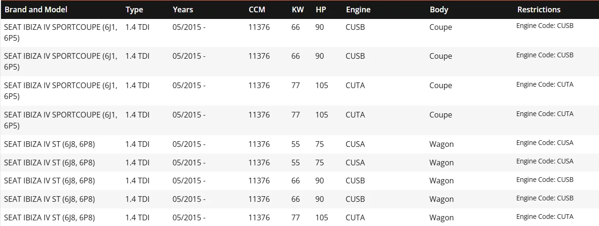Image resolution: width=599 pixels, height=226 pixels.
Task: Select the Type column header
Action: pyautogui.click(x=134, y=9)
